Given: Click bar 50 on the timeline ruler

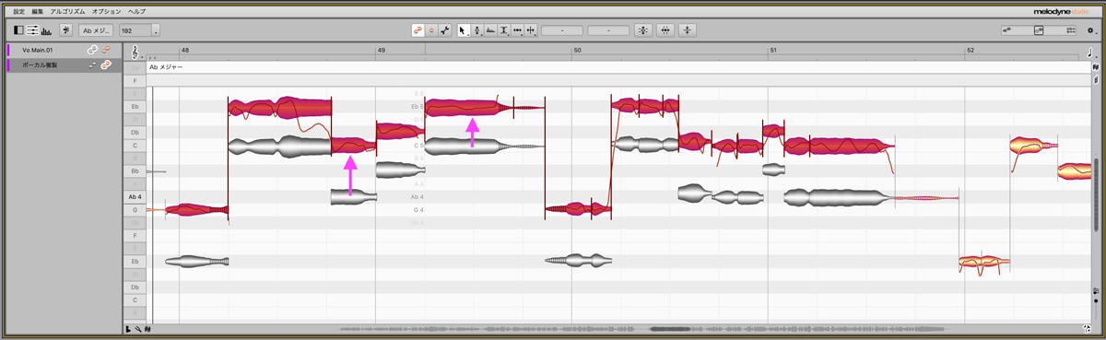Looking at the screenshot, I should (578, 49).
